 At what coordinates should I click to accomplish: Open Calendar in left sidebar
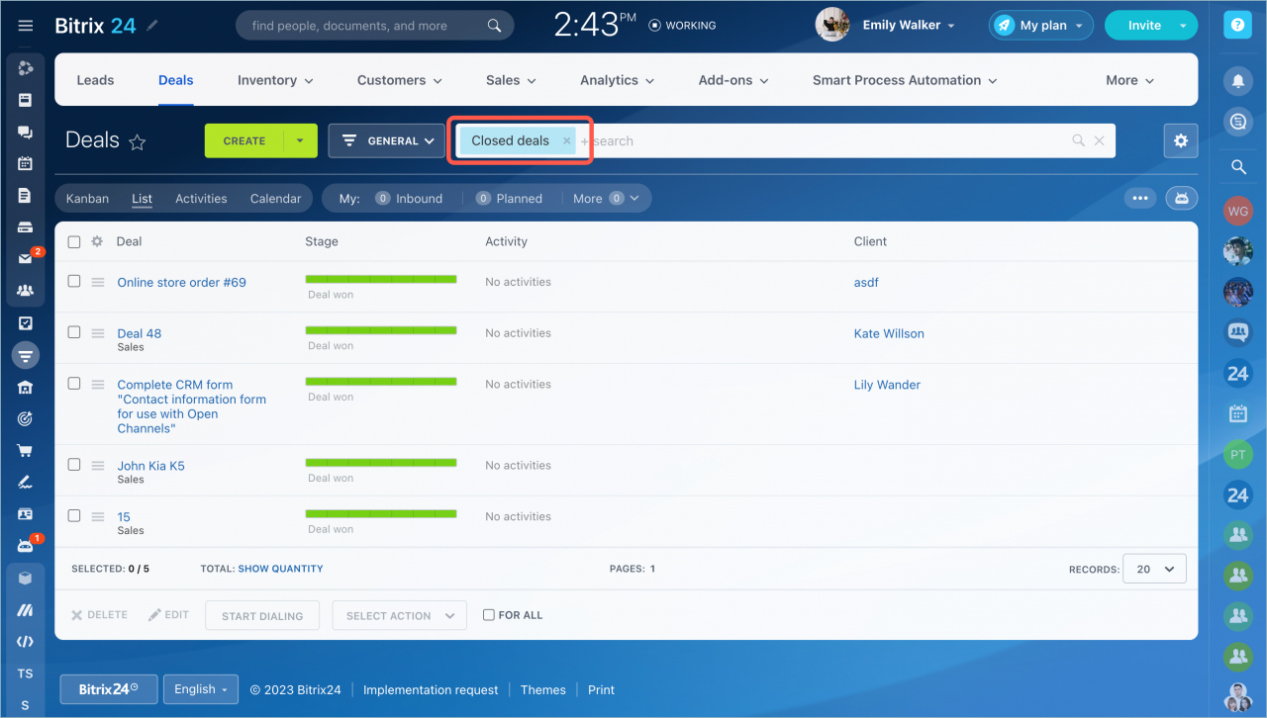(26, 163)
